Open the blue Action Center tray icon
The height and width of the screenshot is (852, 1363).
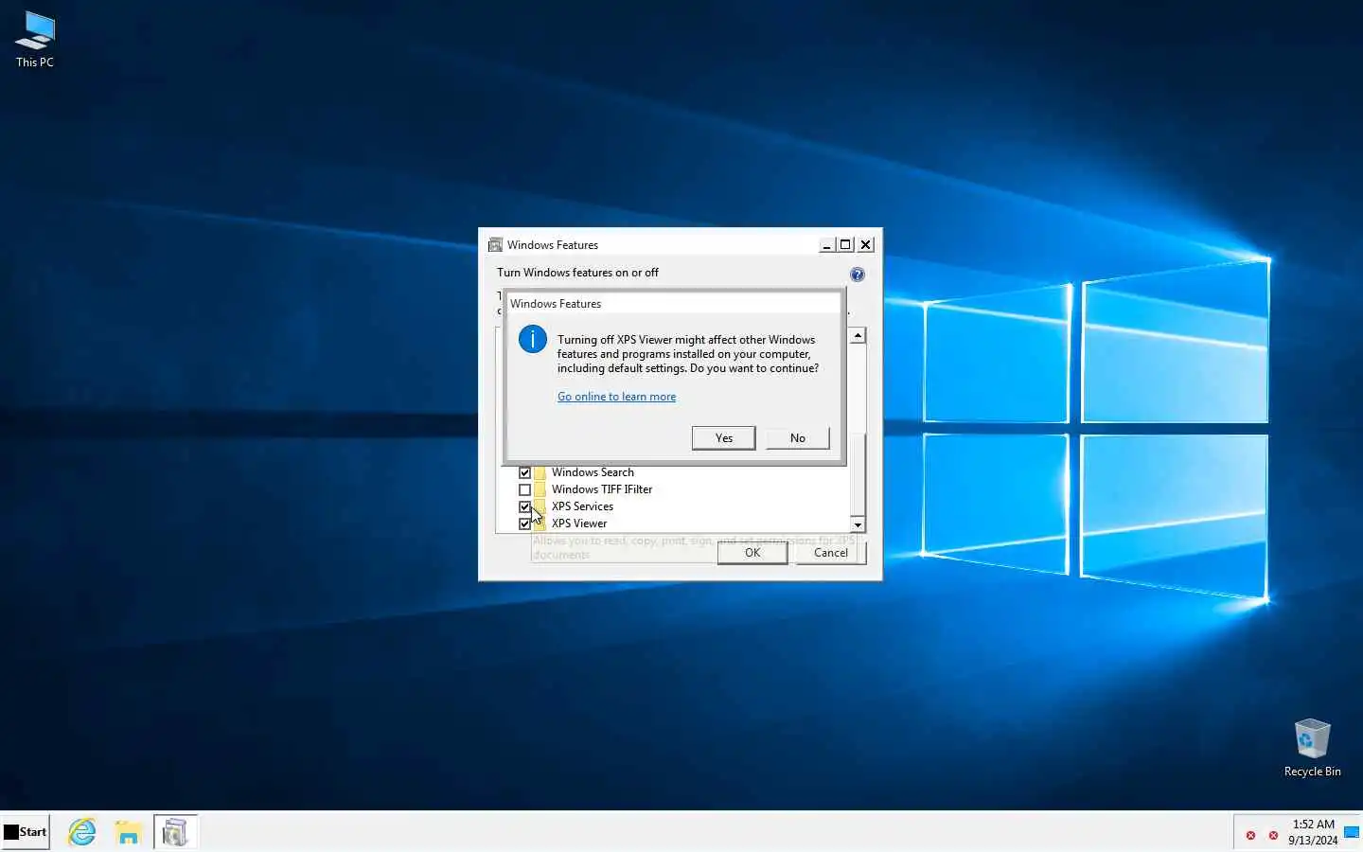coord(1352,833)
